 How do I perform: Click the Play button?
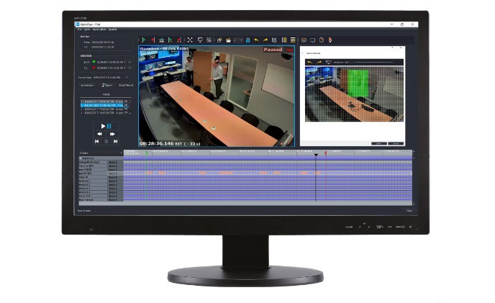pyautogui.click(x=103, y=126)
